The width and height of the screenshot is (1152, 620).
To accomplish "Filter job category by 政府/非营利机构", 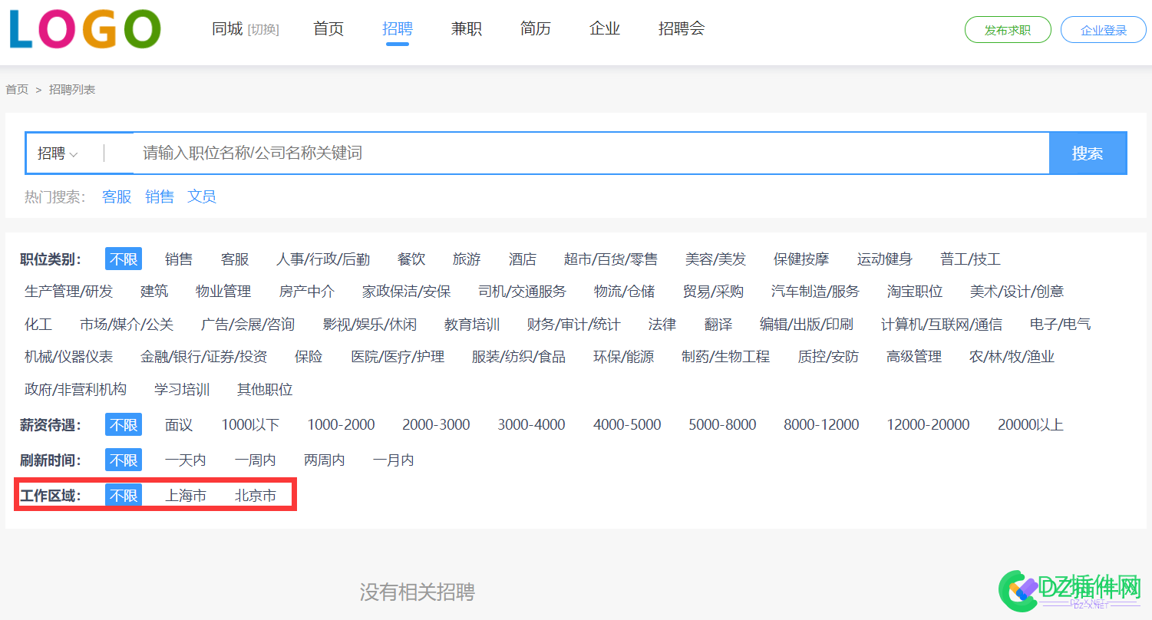I will pos(76,390).
